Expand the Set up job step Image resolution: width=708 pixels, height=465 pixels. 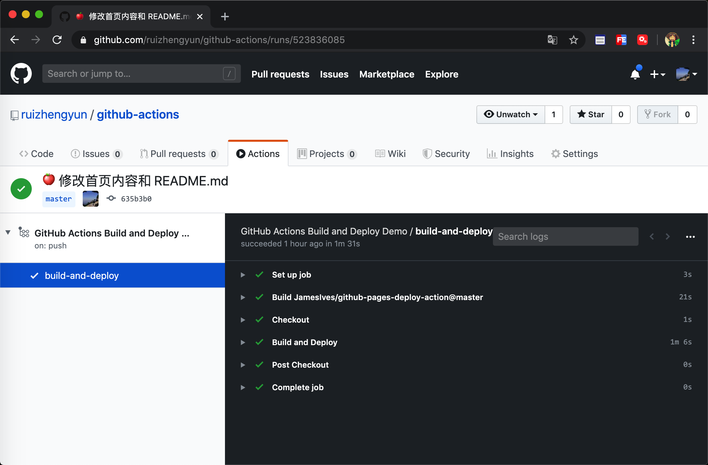pos(243,275)
